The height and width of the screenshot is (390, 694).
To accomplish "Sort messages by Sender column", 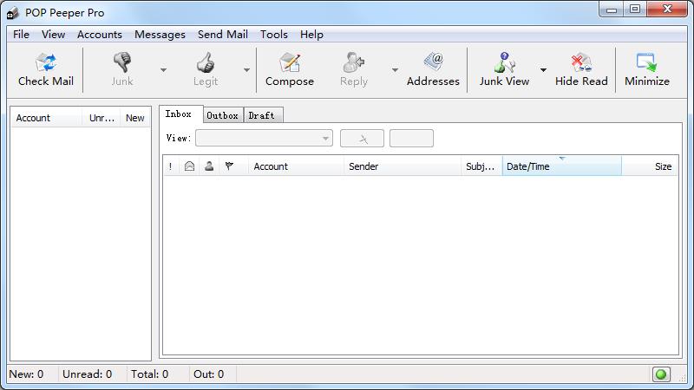I will [x=402, y=166].
